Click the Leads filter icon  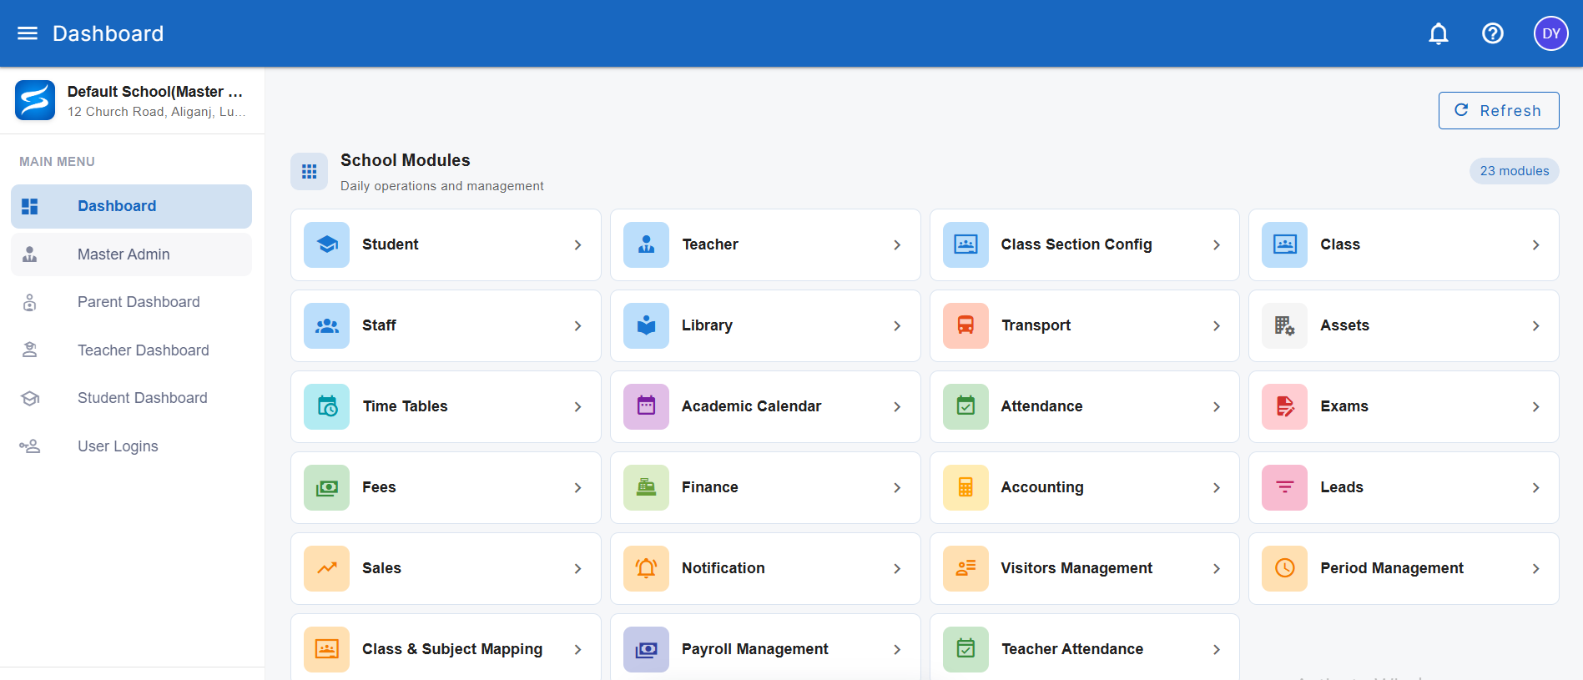pos(1284,487)
